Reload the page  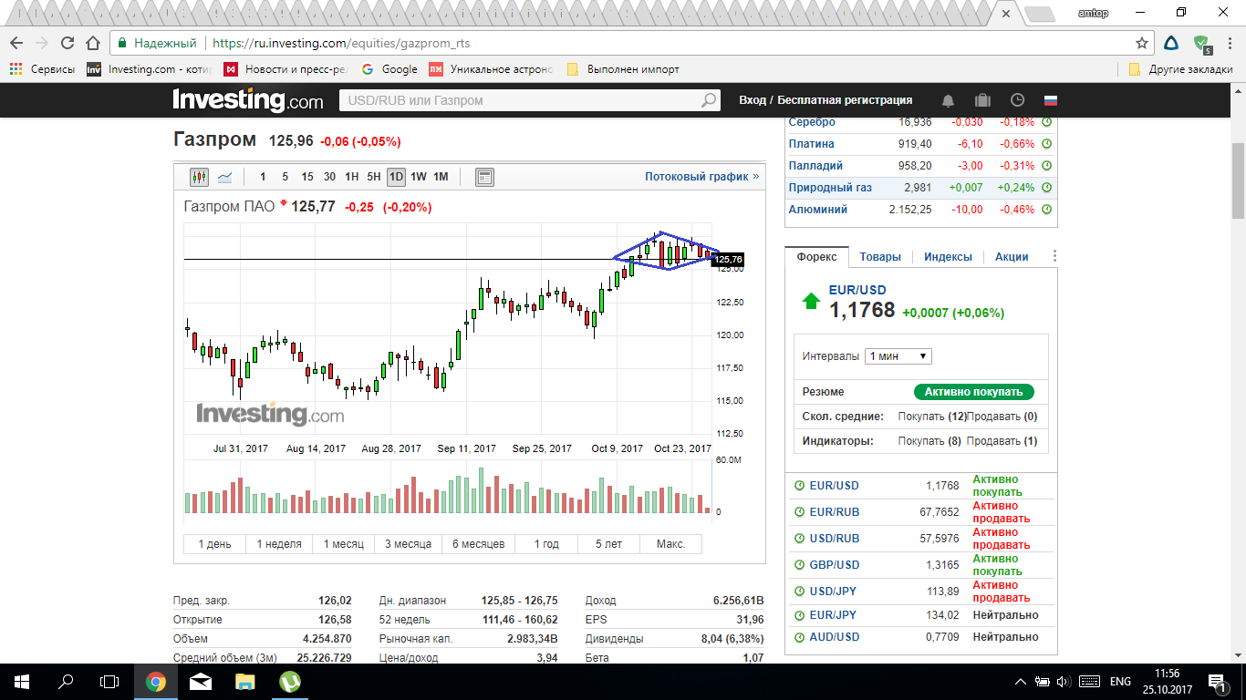[x=67, y=43]
